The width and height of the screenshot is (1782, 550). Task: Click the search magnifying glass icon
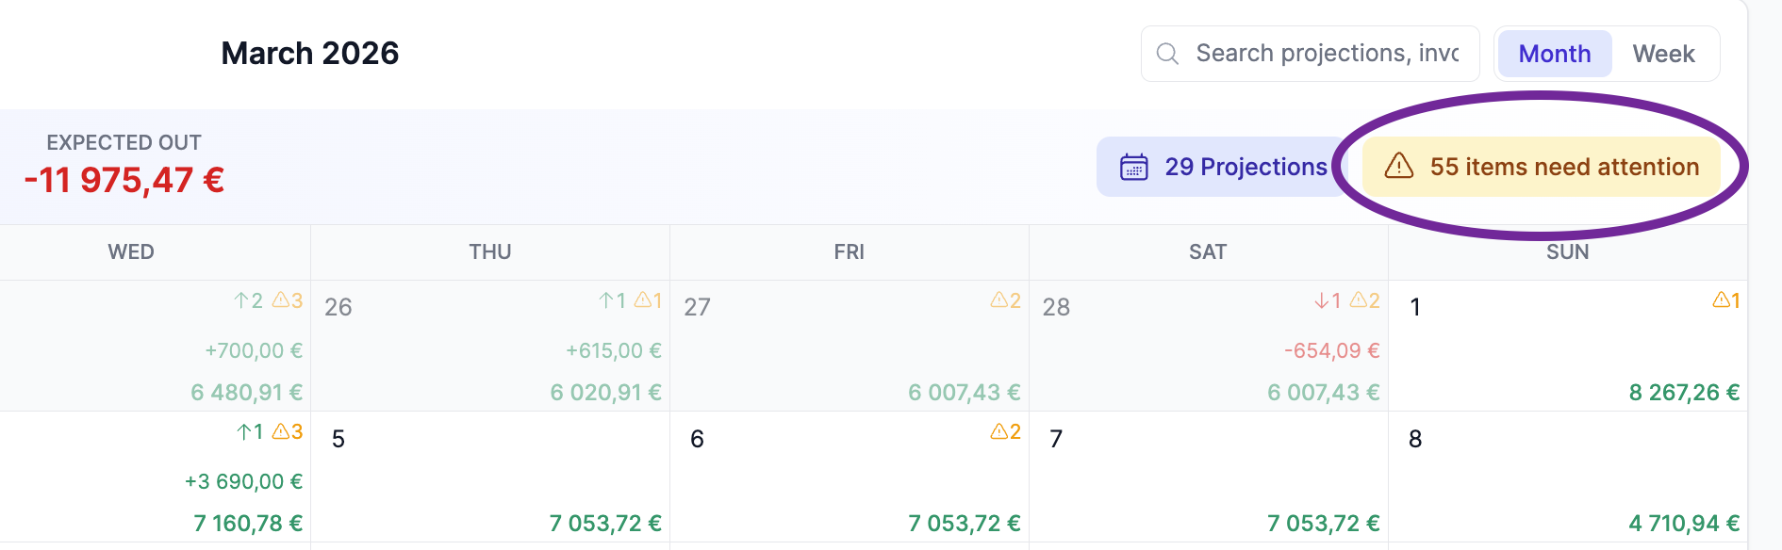[1167, 54]
